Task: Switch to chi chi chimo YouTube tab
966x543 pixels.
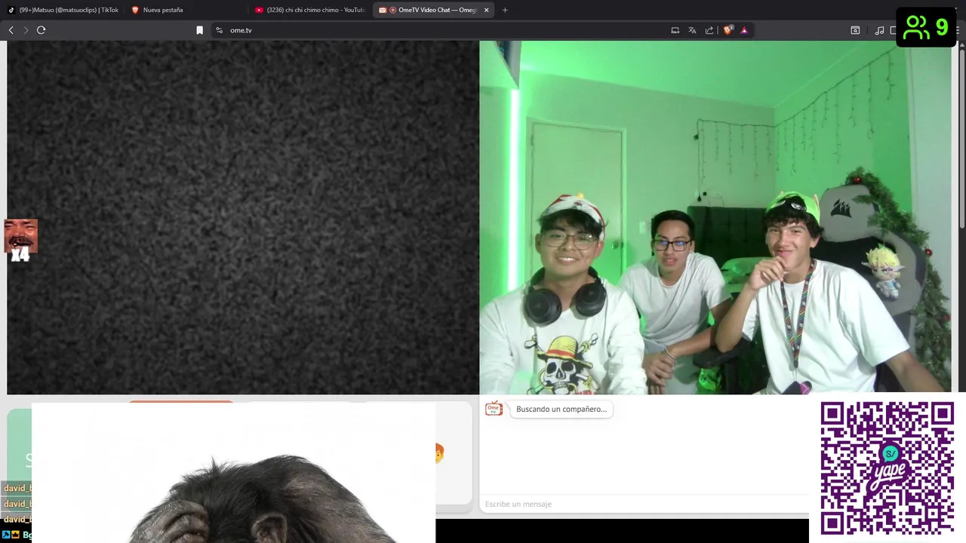Action: pyautogui.click(x=309, y=10)
